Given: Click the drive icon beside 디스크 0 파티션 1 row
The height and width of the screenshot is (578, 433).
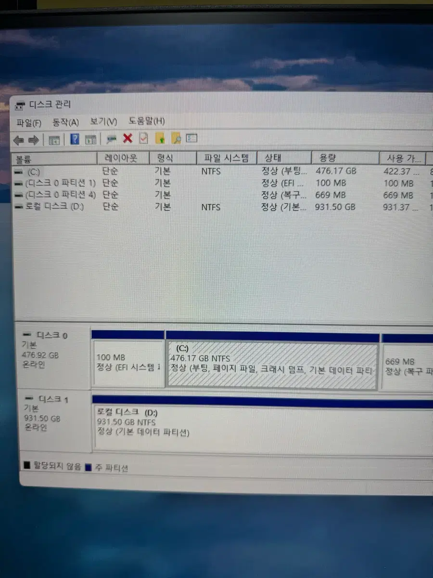Looking at the screenshot, I should pos(18,184).
